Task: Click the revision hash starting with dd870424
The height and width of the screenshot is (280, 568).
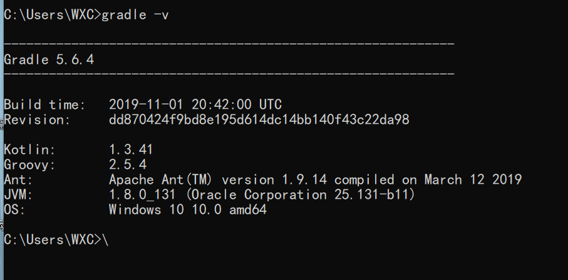Action: [259, 119]
